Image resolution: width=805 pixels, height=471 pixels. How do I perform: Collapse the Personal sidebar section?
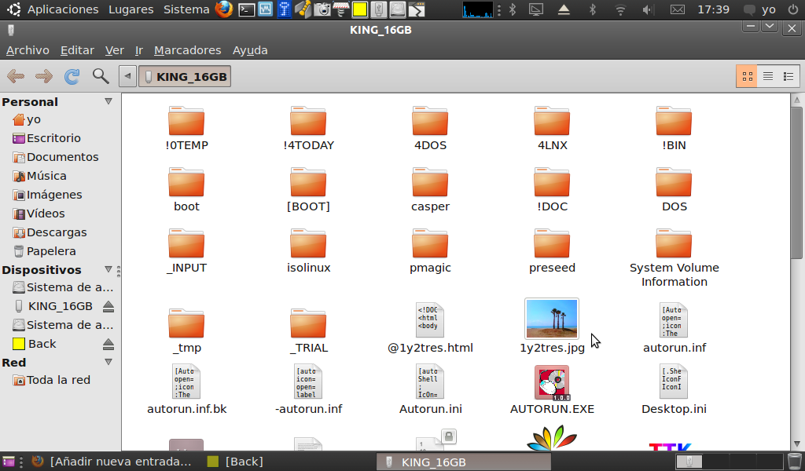tap(108, 101)
